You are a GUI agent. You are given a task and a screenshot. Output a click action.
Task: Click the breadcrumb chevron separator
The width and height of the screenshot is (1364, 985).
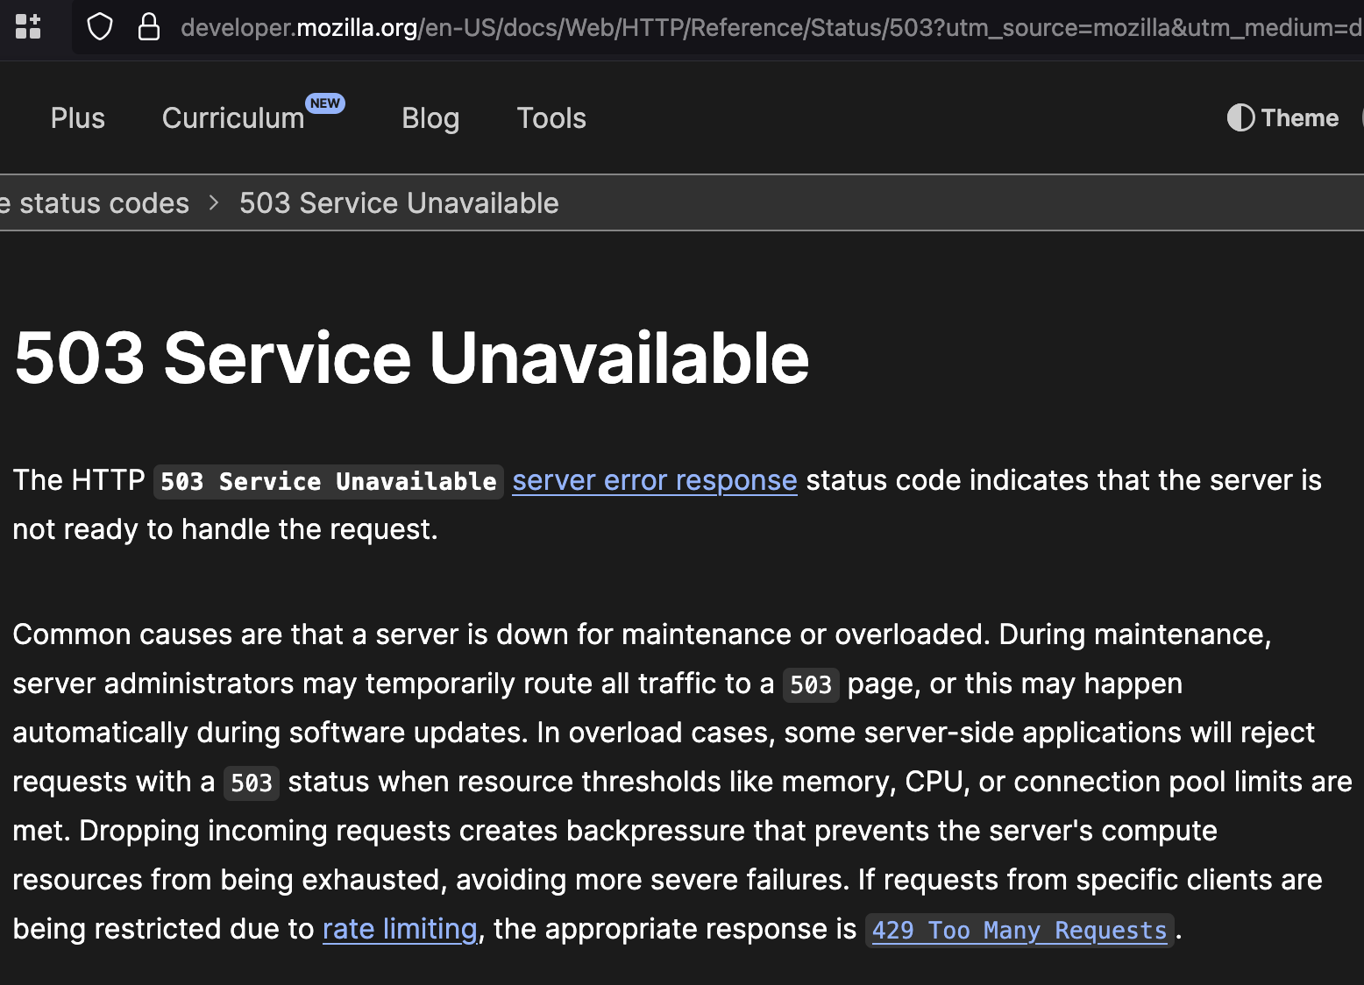(214, 203)
